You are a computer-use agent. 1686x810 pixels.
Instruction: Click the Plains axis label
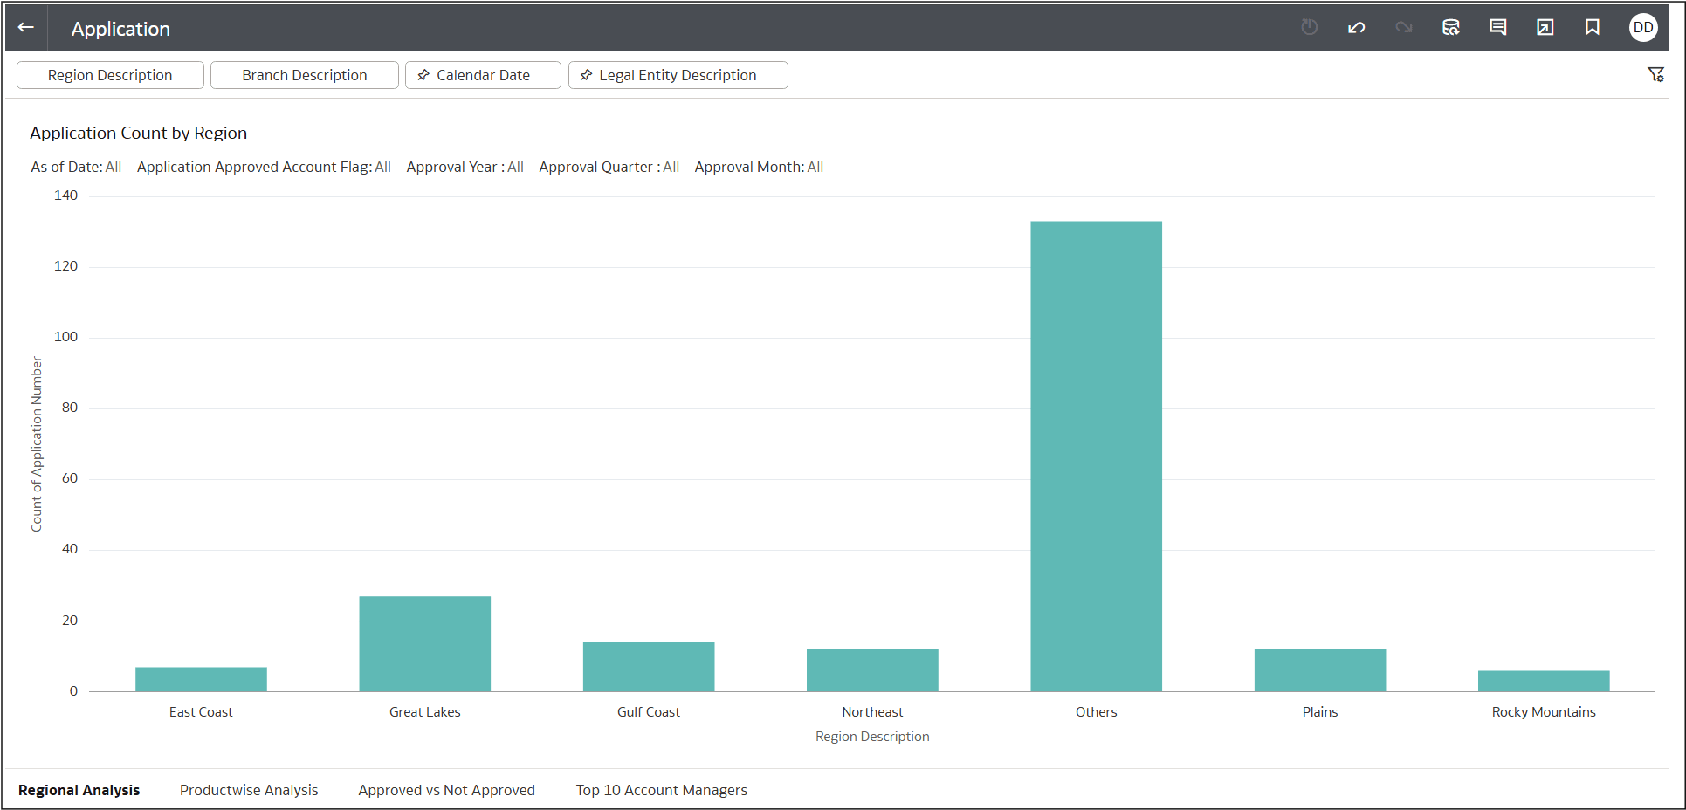coord(1320,712)
